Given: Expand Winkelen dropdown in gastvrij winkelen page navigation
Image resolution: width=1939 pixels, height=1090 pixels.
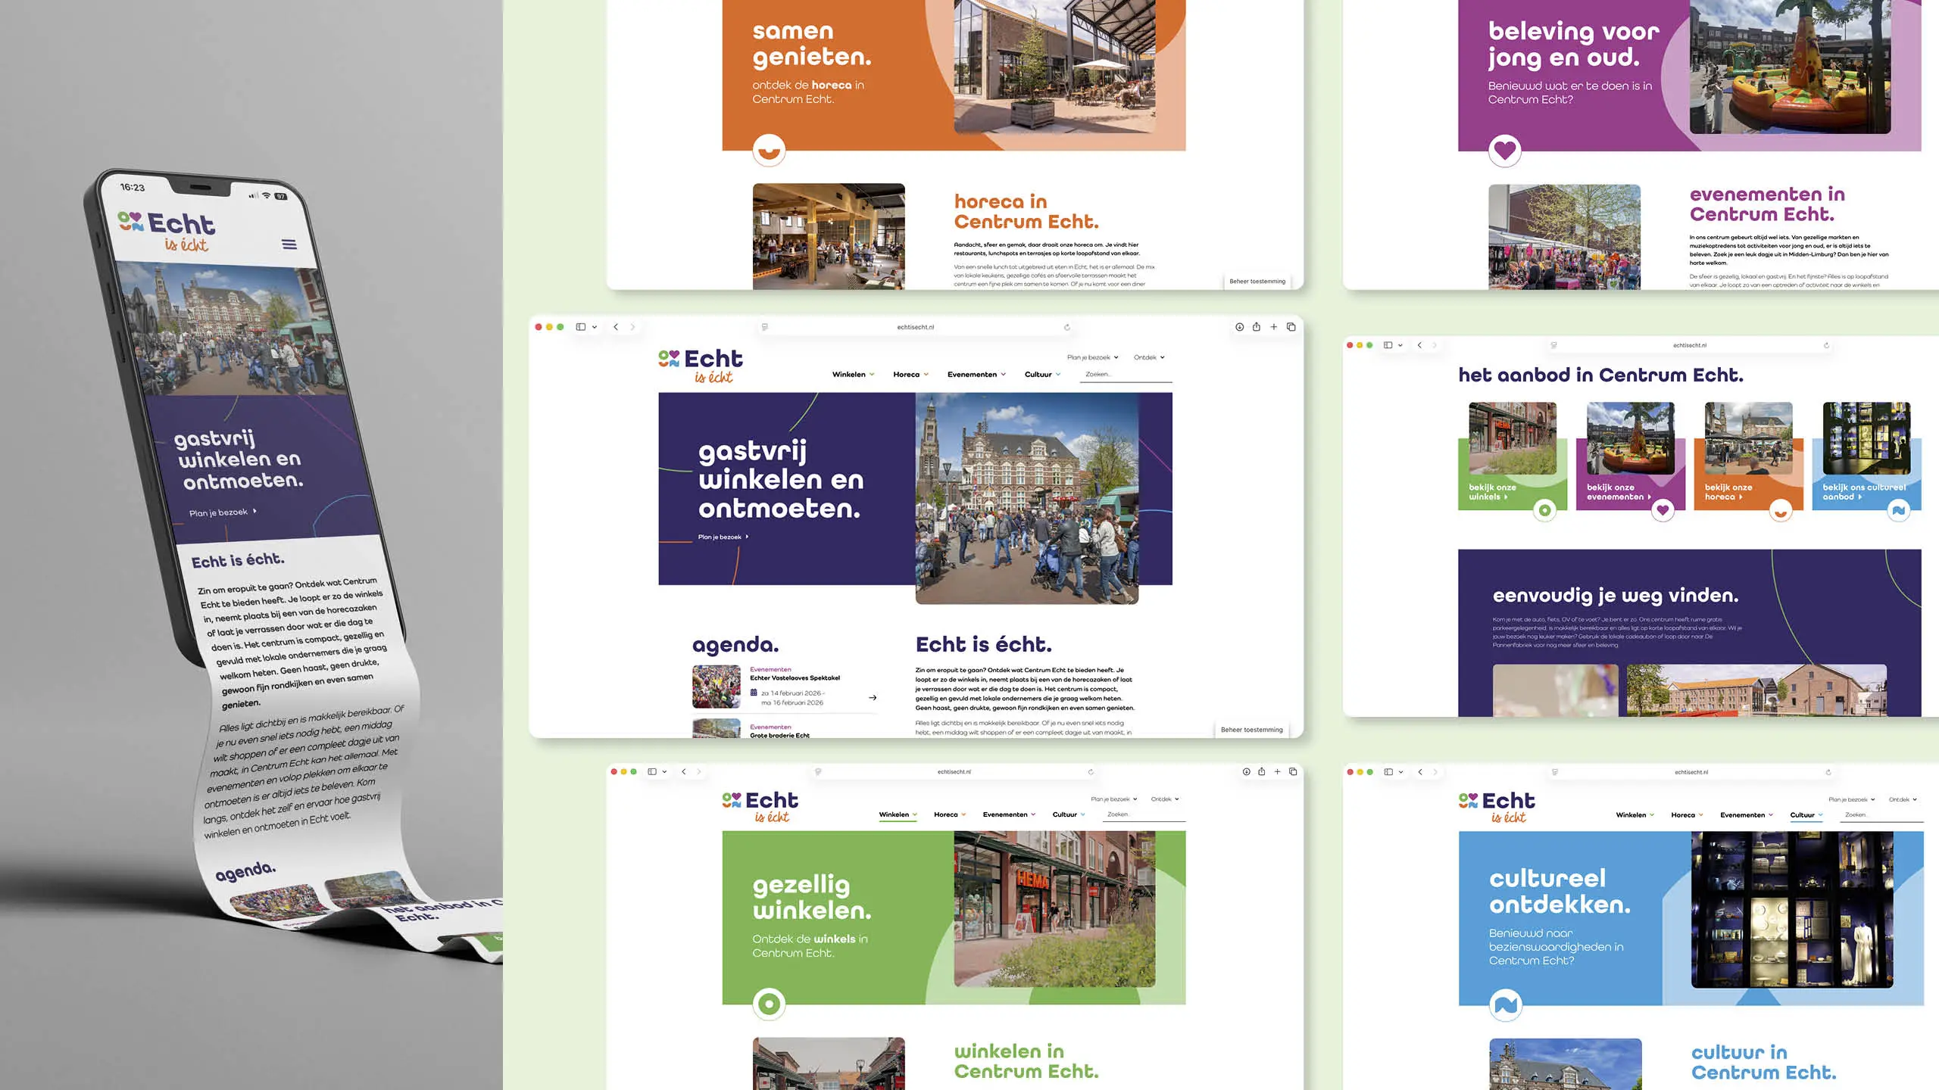Looking at the screenshot, I should [853, 374].
